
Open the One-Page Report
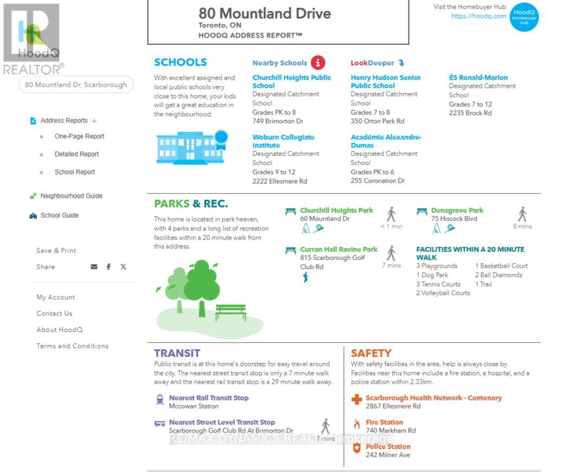tap(79, 137)
